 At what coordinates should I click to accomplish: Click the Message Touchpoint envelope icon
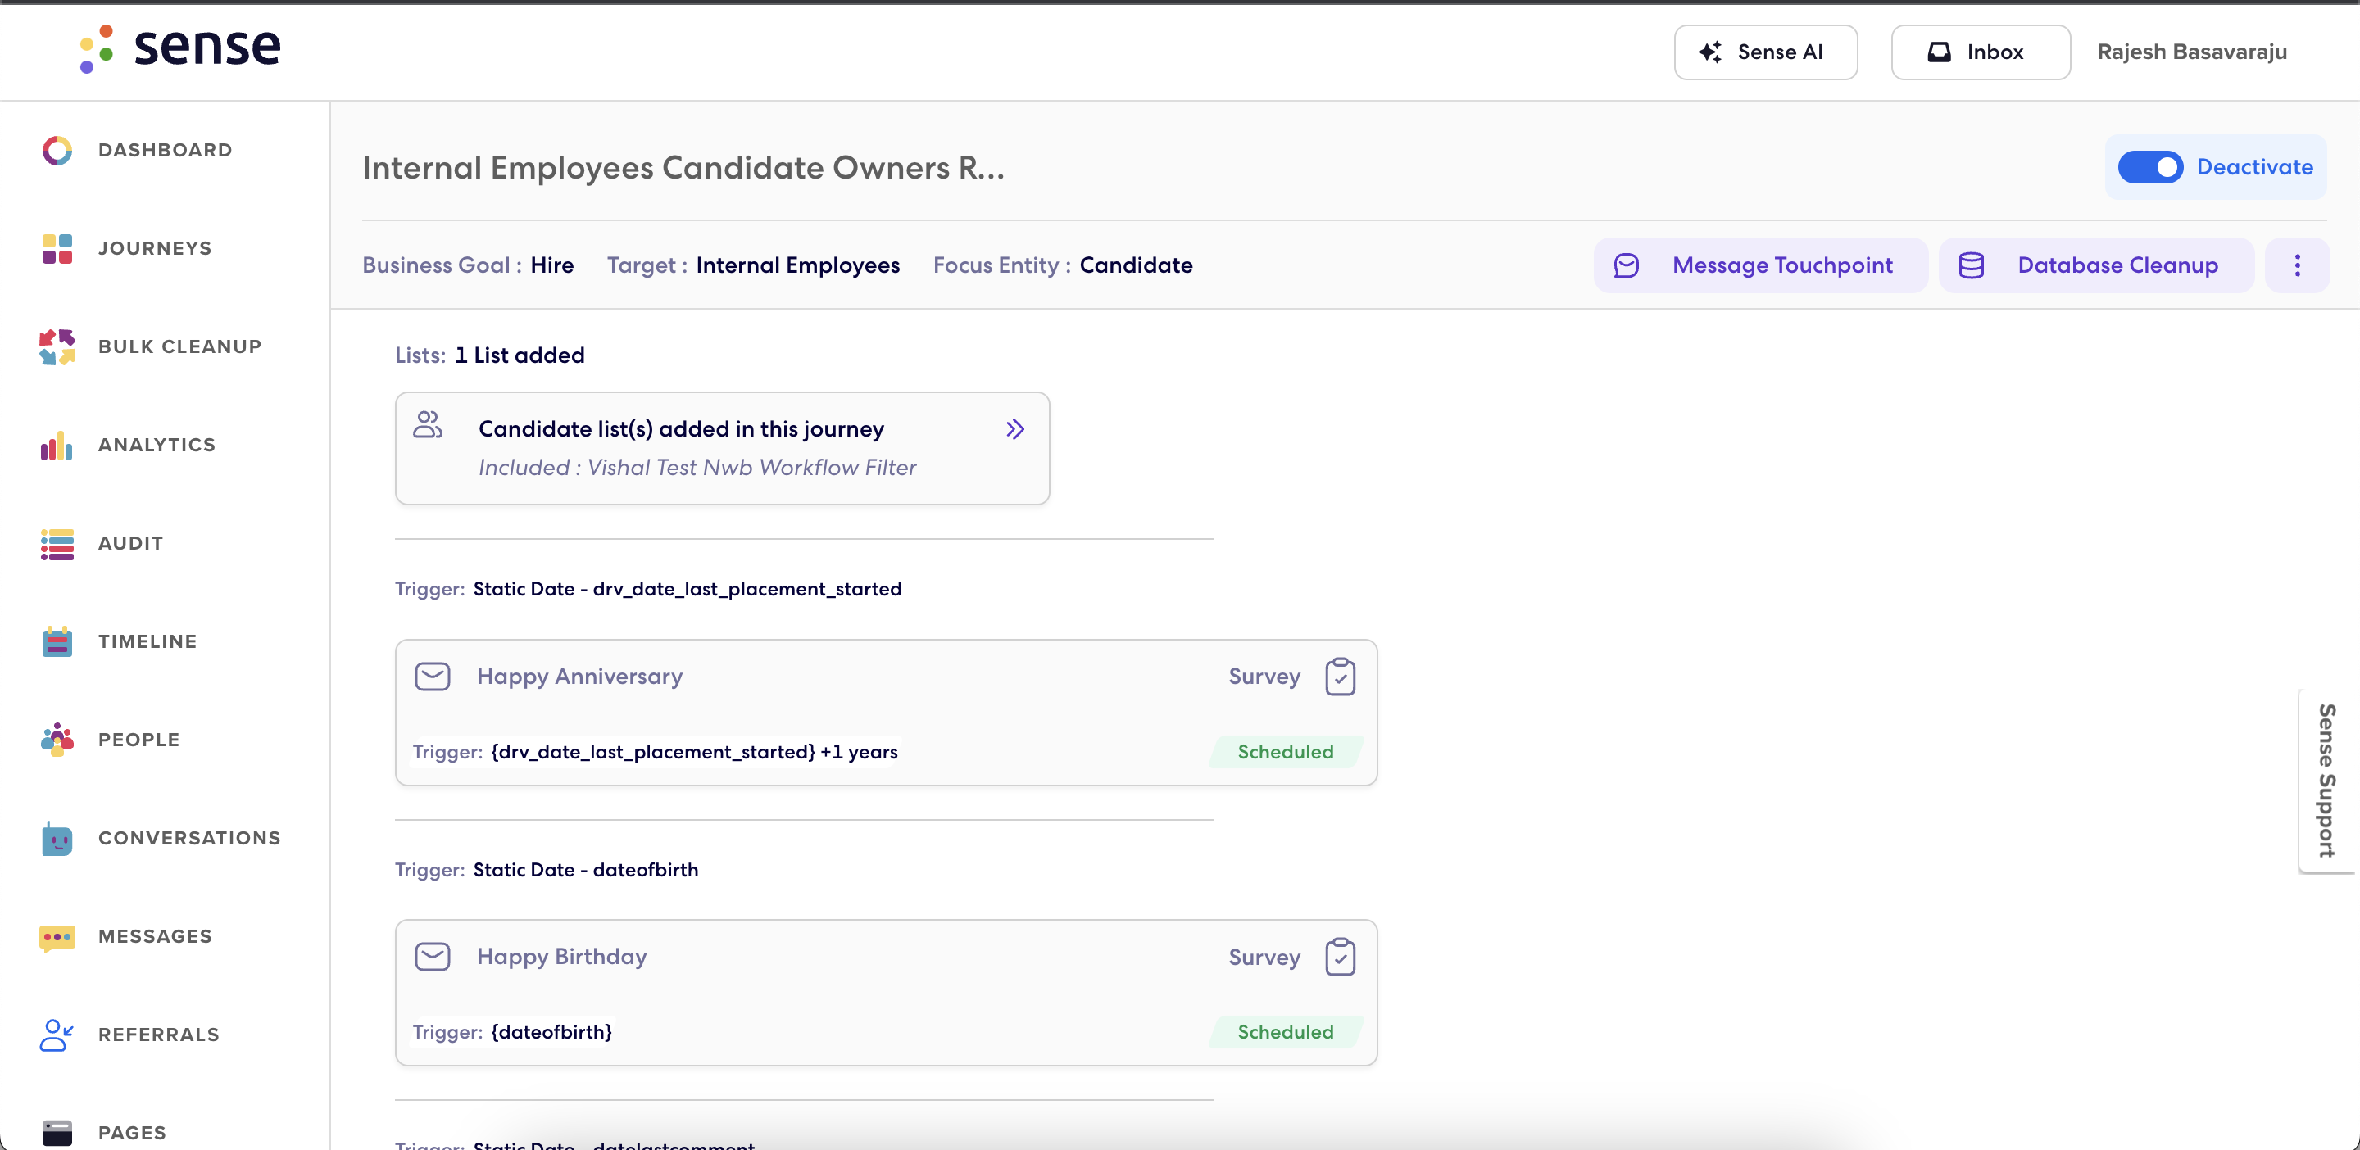click(x=1626, y=265)
